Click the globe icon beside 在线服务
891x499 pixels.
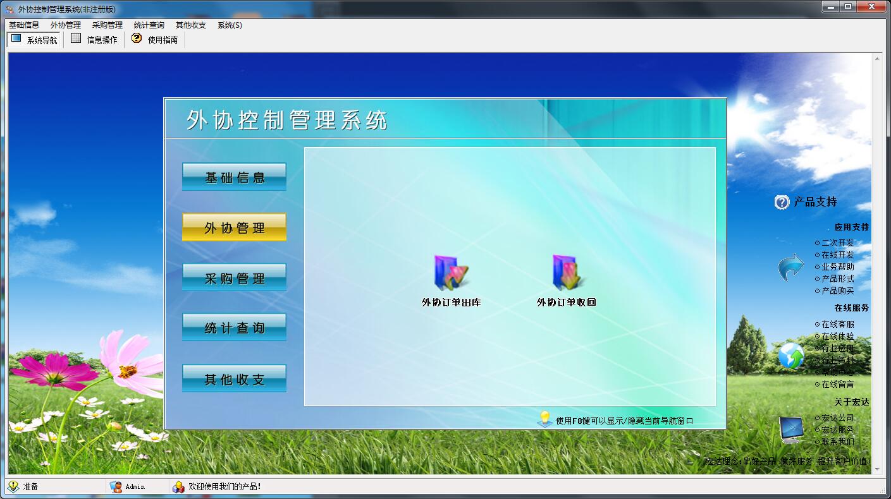[x=791, y=356]
